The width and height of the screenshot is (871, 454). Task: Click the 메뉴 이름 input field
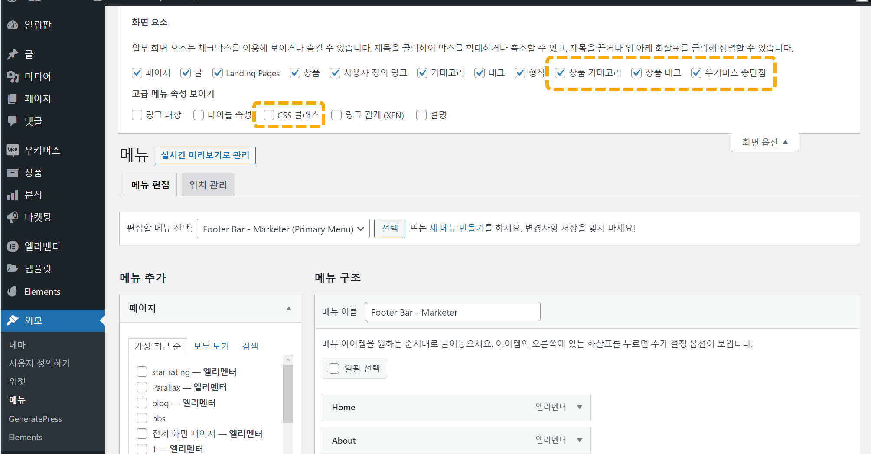(x=452, y=312)
